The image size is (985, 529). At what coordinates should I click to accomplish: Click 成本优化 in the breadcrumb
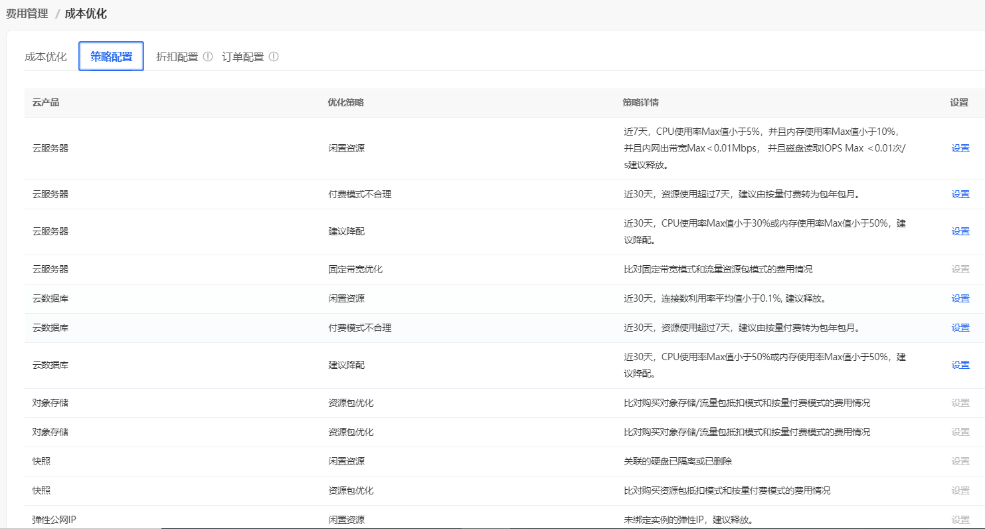86,13
